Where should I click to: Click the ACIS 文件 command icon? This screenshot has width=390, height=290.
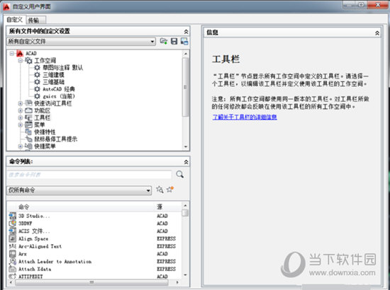pos(13,231)
